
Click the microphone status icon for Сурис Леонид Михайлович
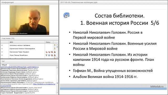46,55
